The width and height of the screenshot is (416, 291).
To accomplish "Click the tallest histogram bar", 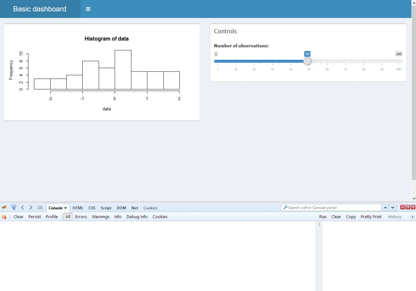I will click(123, 70).
